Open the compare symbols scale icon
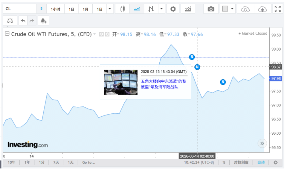 10,21
